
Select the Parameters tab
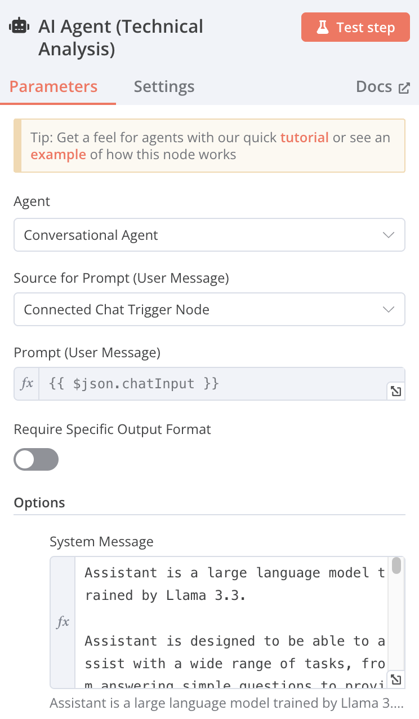(x=54, y=87)
